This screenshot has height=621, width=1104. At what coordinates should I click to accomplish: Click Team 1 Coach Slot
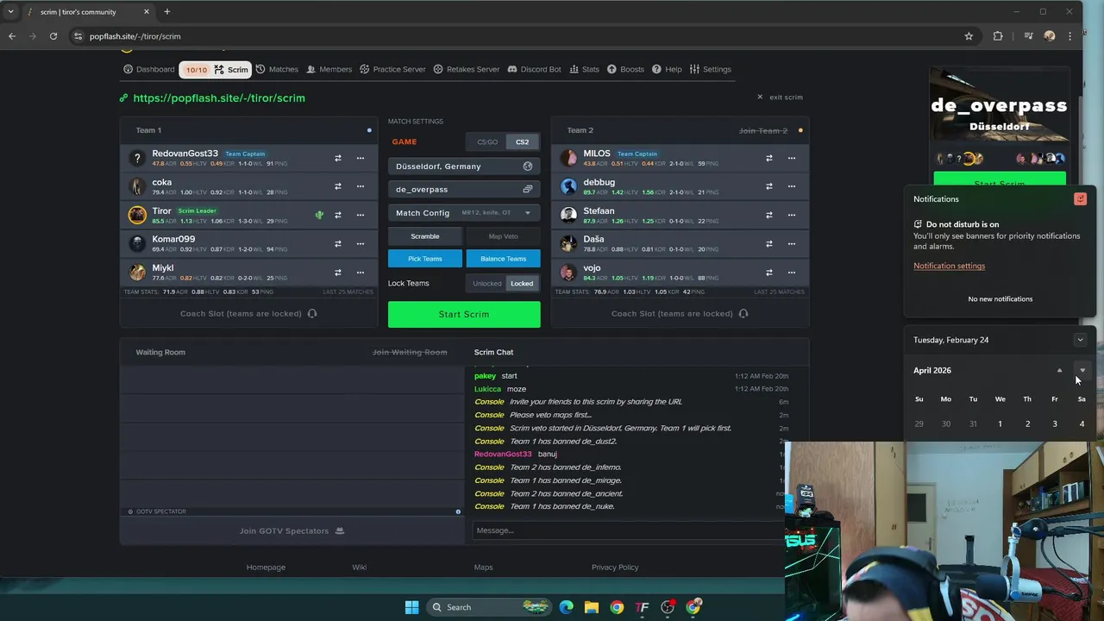(248, 313)
